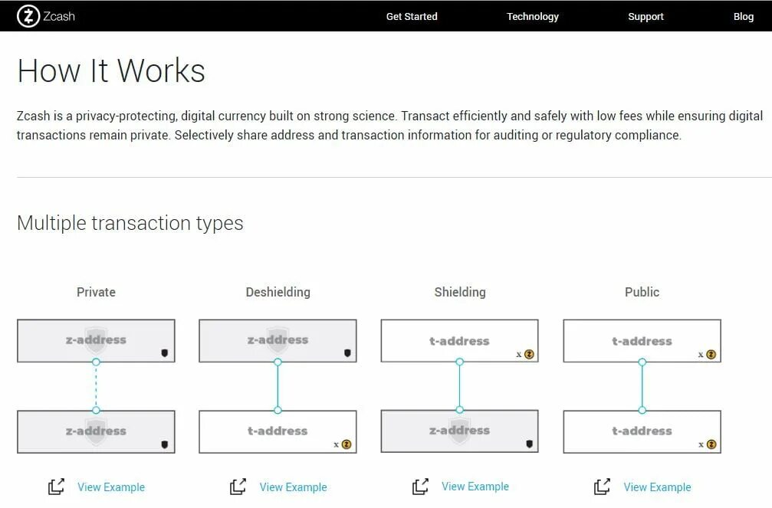The image size is (772, 508).
Task: Click bottom z-address box in Private diagram
Action: [96, 431]
